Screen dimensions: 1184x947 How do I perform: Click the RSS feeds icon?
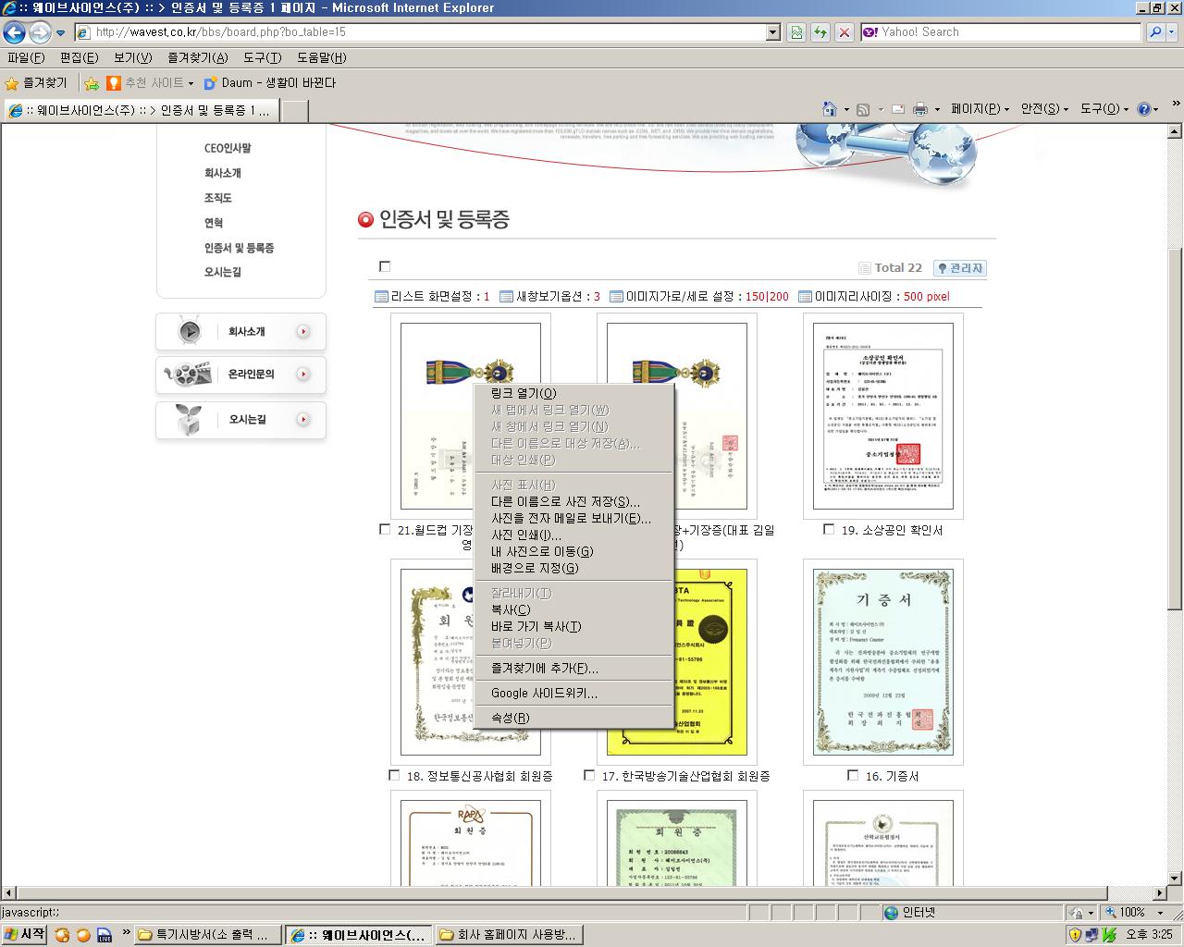(863, 109)
